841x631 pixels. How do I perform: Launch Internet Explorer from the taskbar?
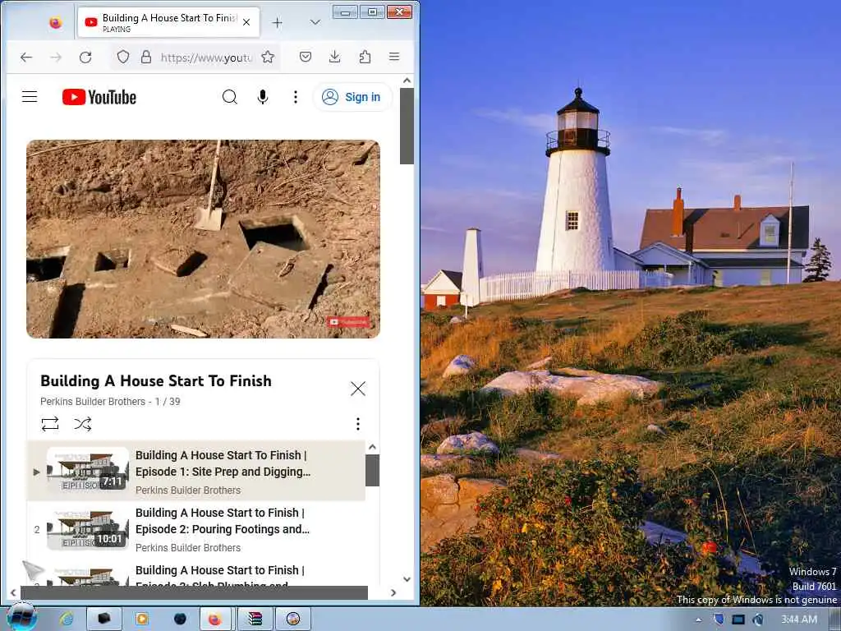coord(67,619)
